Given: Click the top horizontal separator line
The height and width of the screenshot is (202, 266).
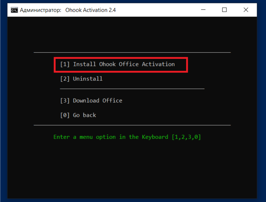Looking at the screenshot, I should (132, 52).
